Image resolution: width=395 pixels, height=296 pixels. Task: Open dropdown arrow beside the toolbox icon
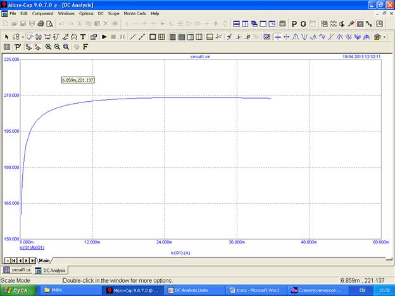click(x=384, y=37)
